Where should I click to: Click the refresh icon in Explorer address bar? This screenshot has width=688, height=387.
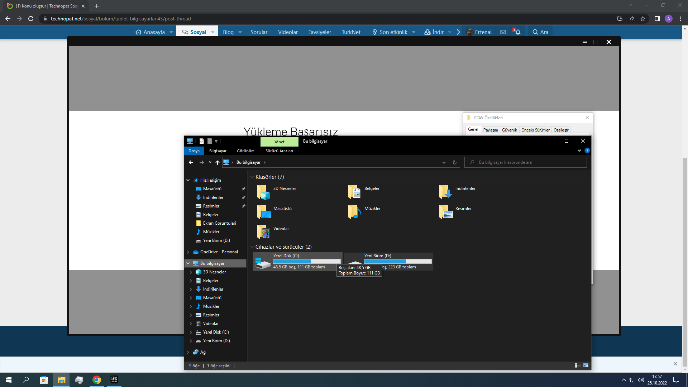[455, 162]
